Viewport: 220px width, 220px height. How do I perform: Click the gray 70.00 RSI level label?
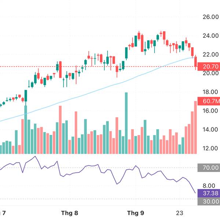[208, 168]
